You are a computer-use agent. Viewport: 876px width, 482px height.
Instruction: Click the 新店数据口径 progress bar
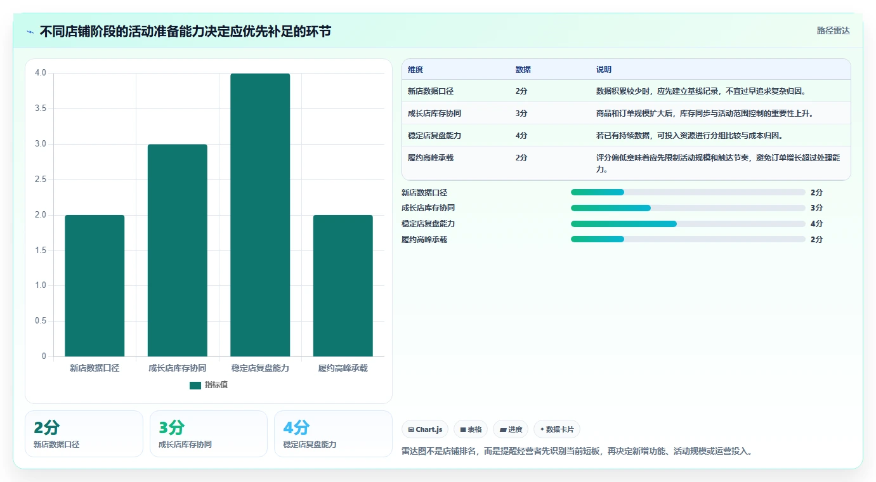(x=688, y=192)
